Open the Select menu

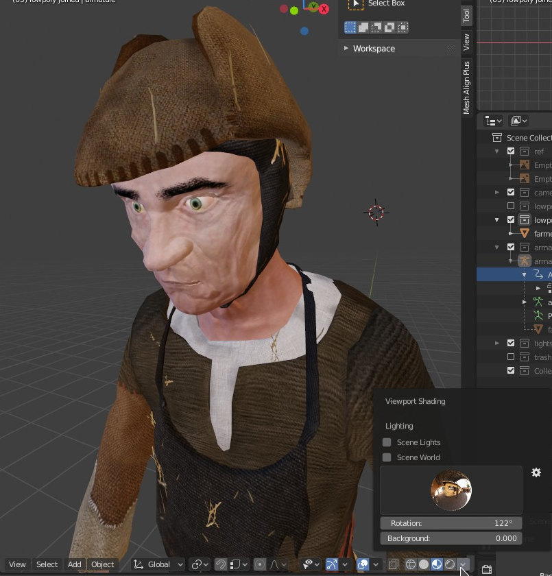tap(47, 564)
